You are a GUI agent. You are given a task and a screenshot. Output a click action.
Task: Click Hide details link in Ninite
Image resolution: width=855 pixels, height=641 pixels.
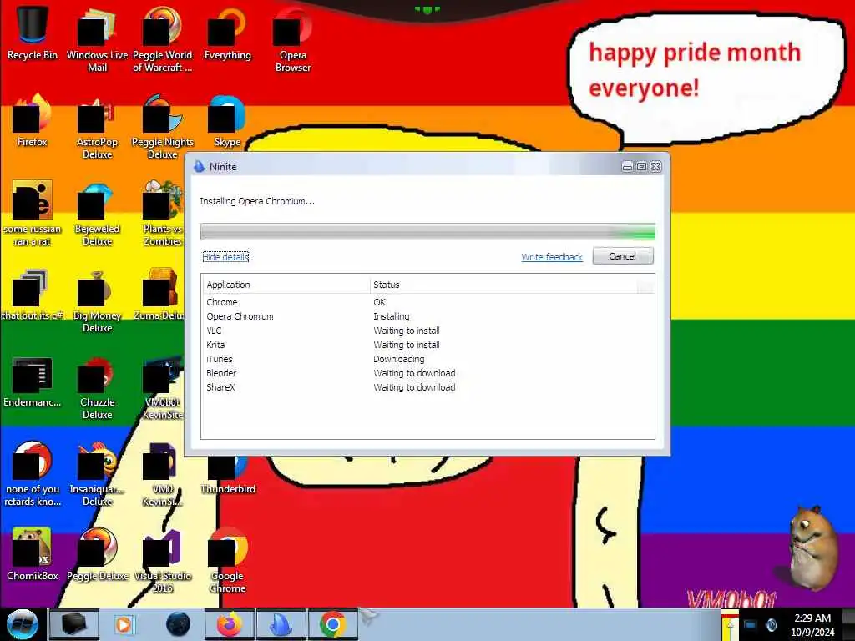(x=225, y=257)
